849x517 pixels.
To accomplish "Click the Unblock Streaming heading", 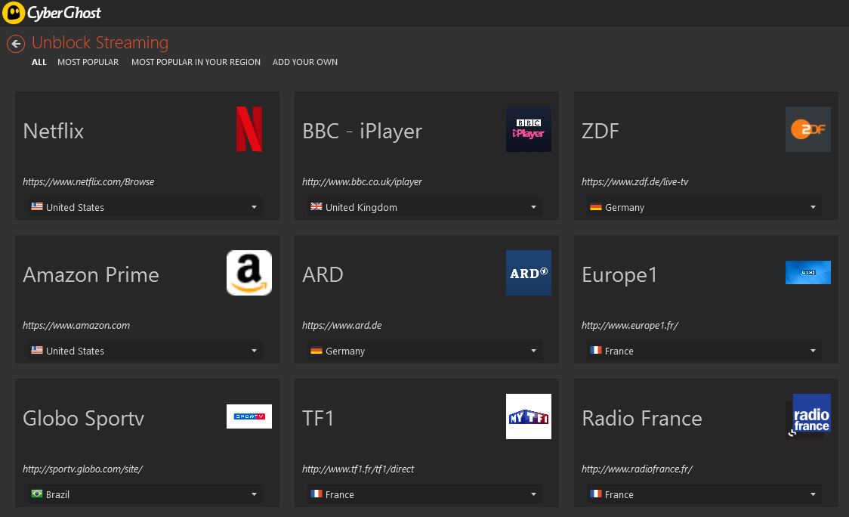I will click(100, 42).
